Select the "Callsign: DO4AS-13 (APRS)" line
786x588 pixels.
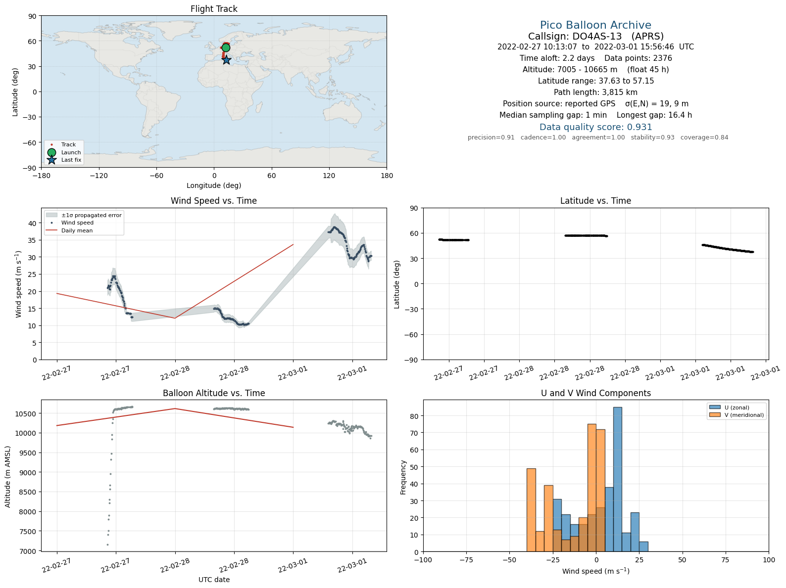(x=595, y=36)
